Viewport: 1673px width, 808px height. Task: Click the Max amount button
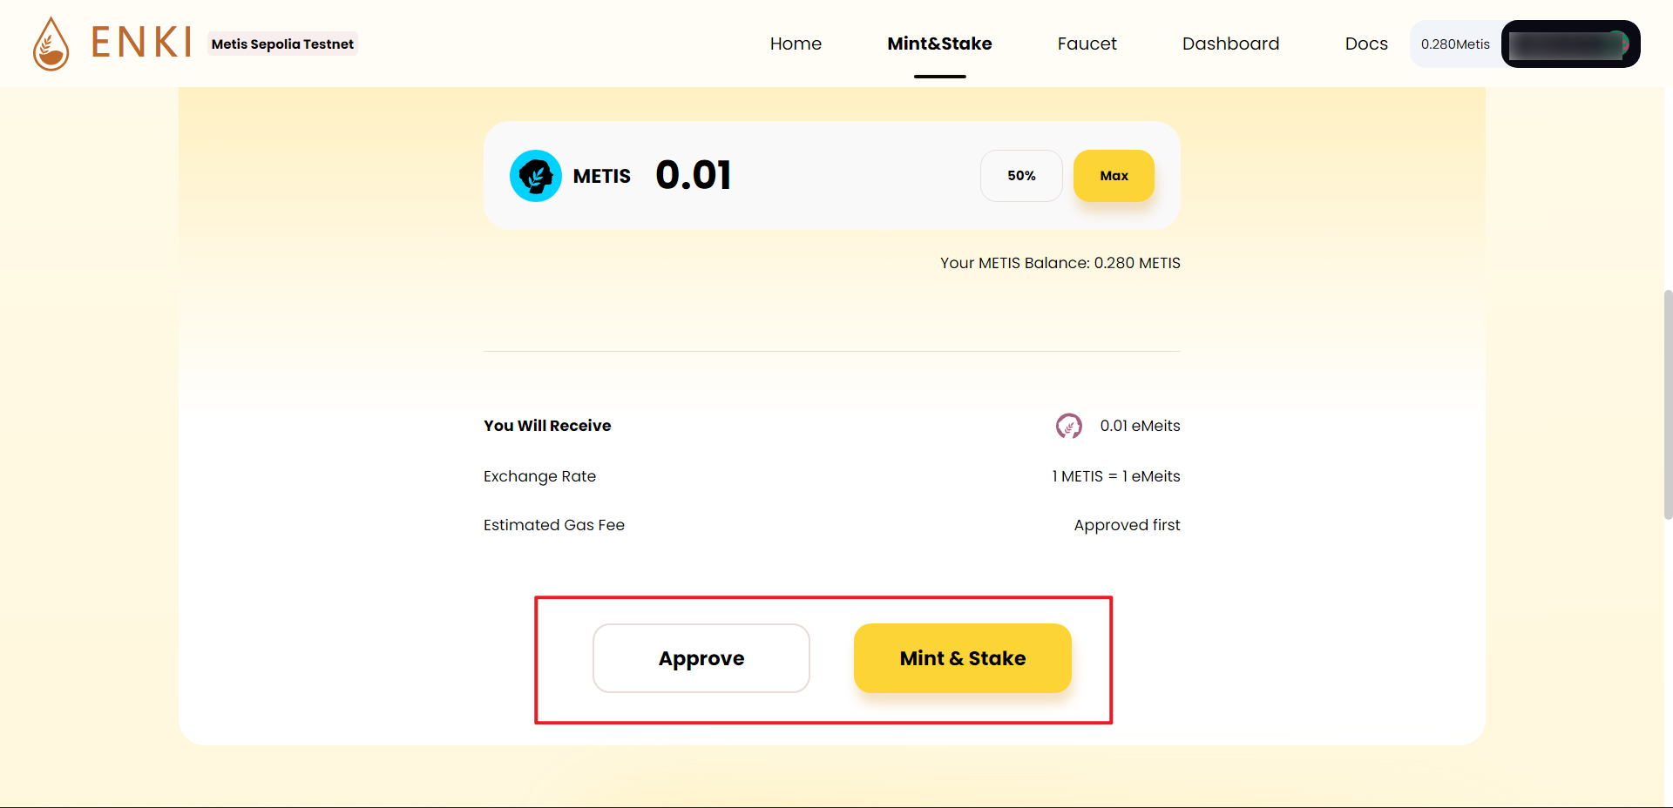[x=1114, y=176]
